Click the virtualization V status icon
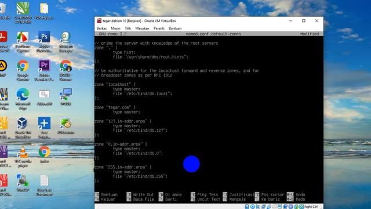Screen dimensions: 371x209 (x=291, y=207)
